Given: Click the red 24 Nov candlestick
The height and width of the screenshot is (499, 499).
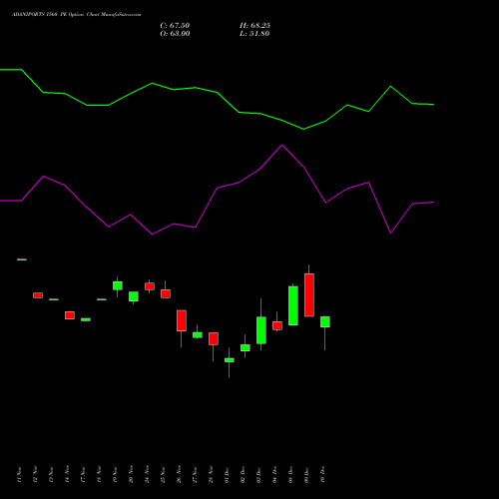Looking at the screenshot, I should pos(150,286).
